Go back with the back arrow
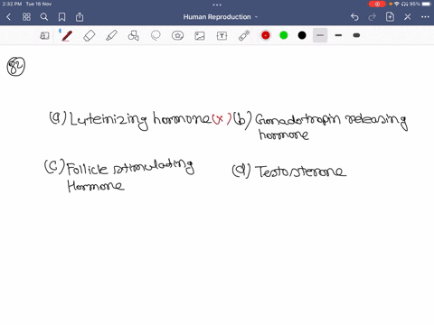 (8, 17)
